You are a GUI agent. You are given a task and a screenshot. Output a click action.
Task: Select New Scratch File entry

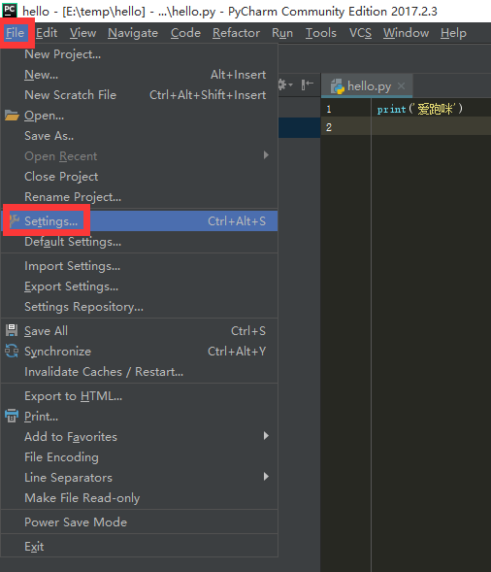coord(139,95)
